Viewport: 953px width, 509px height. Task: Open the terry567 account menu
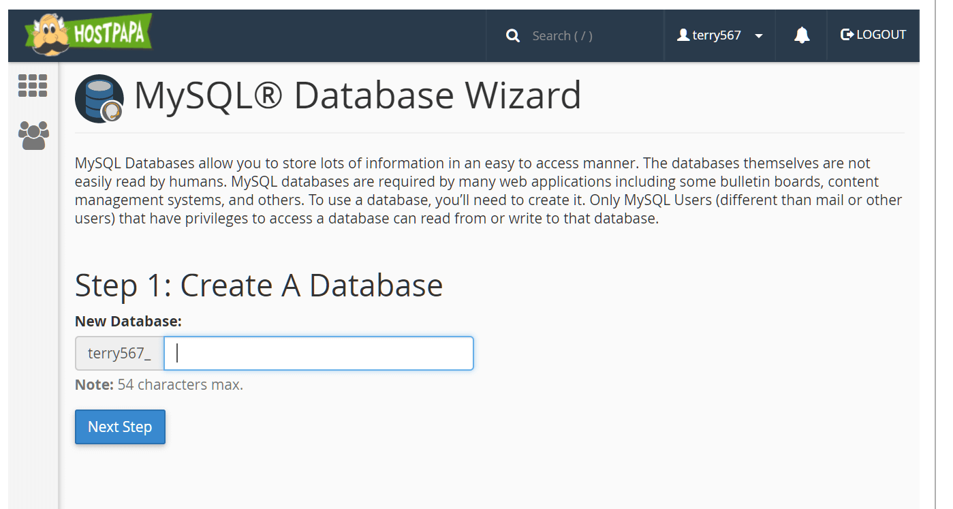(x=719, y=35)
